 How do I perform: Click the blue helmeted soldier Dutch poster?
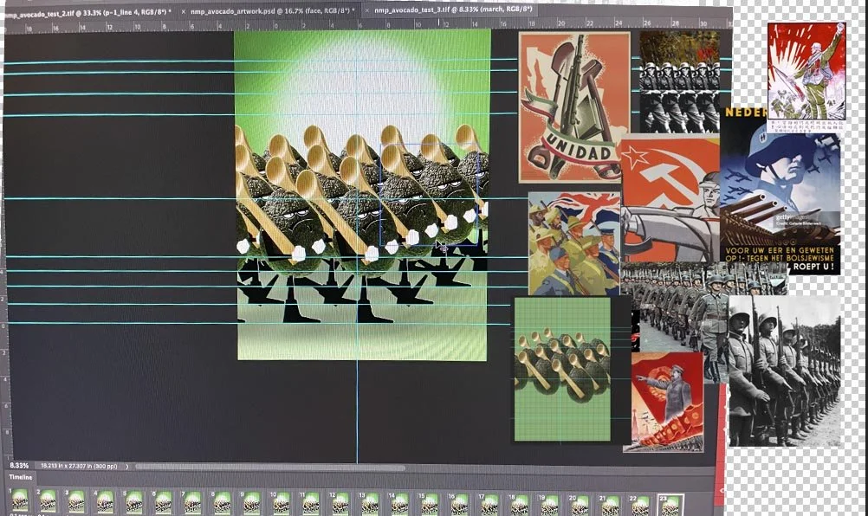coord(781,190)
